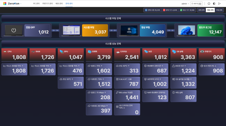Click the blue total devices 20,245 icon

(x=146, y=10)
